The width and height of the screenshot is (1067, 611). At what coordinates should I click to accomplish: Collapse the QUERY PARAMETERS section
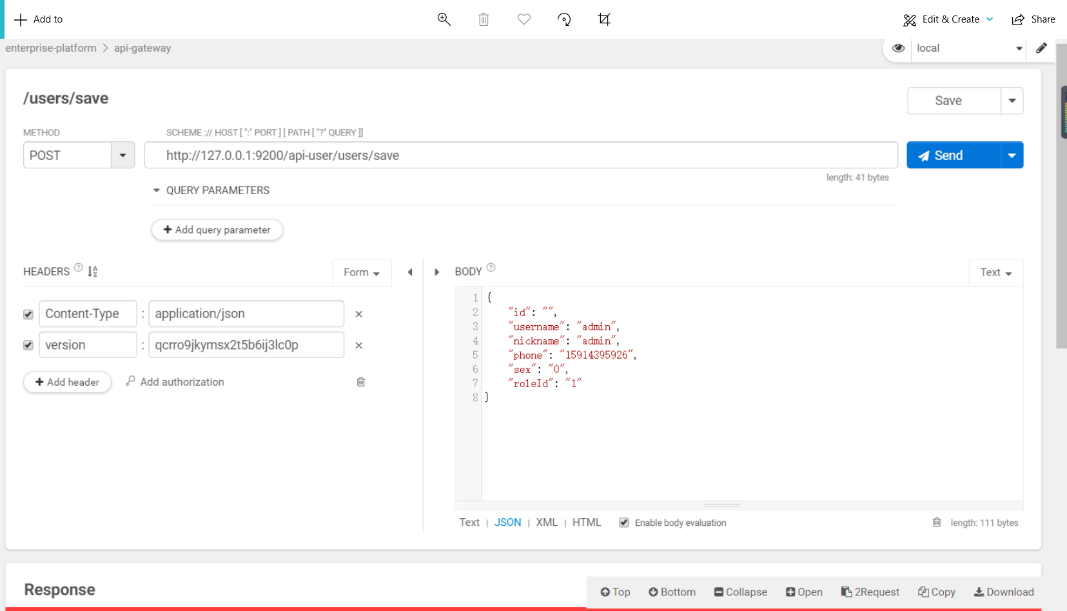pos(211,190)
